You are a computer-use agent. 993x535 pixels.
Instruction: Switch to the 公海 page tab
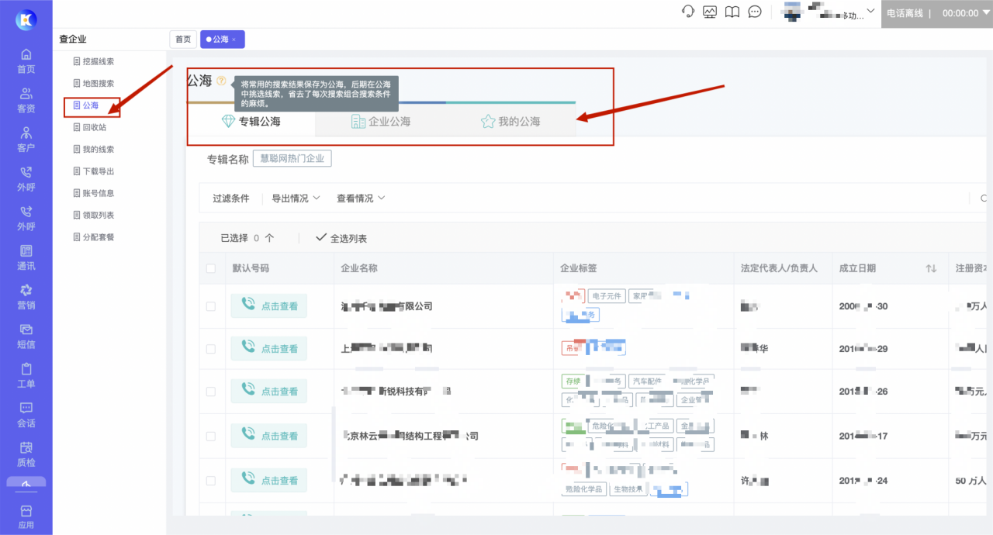tap(220, 39)
